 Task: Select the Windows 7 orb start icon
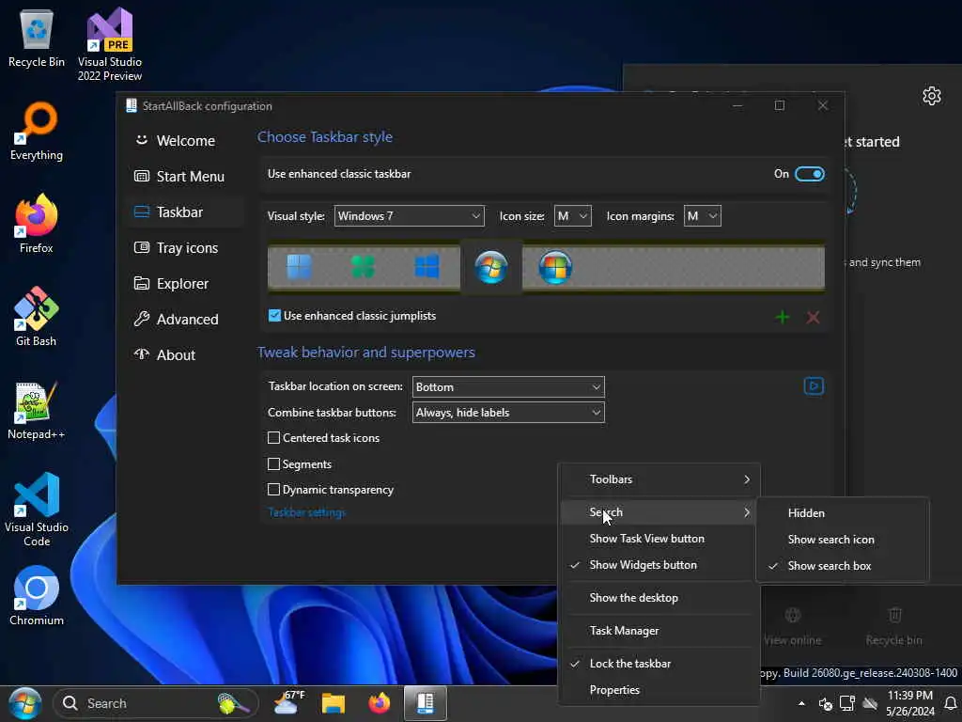pos(490,267)
